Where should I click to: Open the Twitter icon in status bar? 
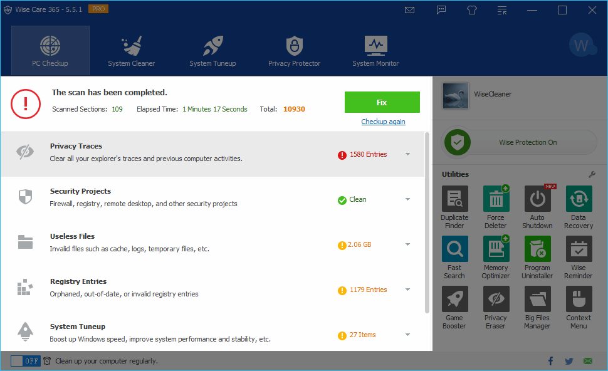(x=569, y=362)
